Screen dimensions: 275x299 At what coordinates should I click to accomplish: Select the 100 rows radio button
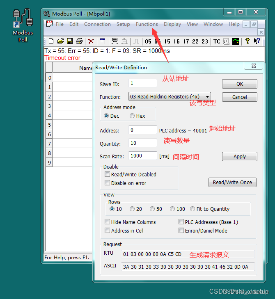172,209
